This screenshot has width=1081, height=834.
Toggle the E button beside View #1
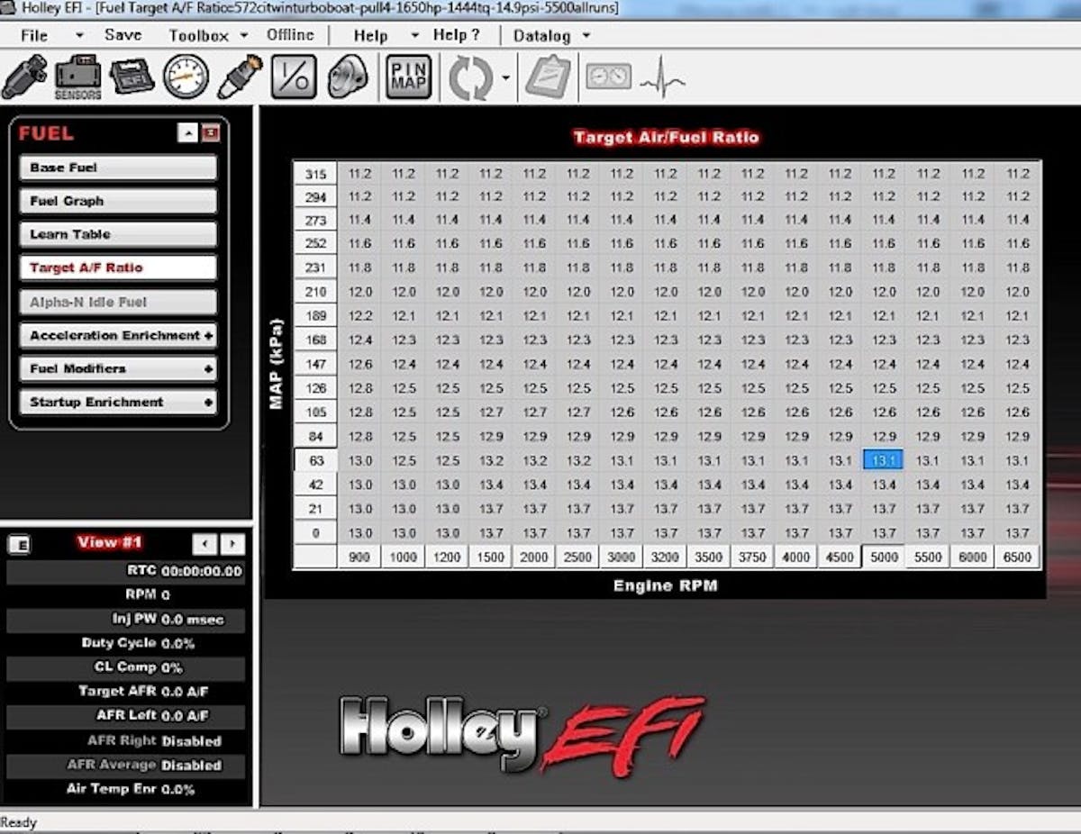[x=19, y=544]
